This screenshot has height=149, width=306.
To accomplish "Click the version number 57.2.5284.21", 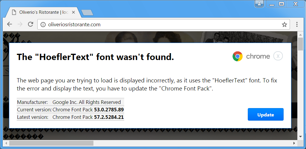I will point(109,117).
